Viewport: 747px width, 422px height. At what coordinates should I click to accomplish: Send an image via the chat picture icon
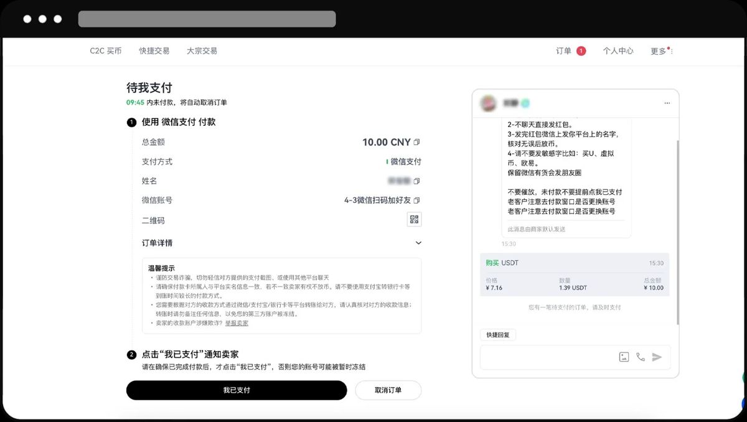(624, 357)
